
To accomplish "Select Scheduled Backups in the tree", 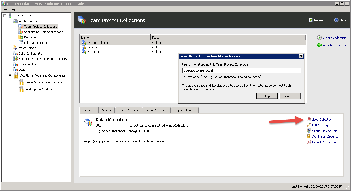I will point(31,64).
